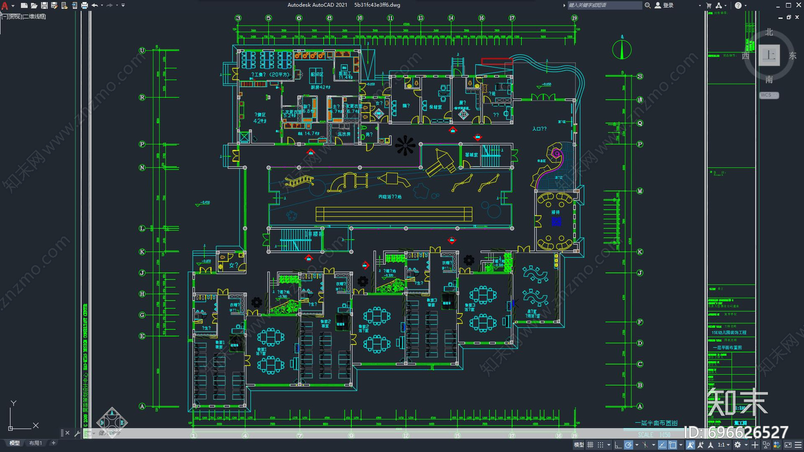Expand the Help dropdown arrow

[x=745, y=6]
